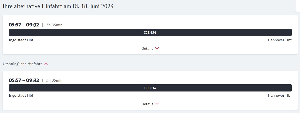Open "Details" text in original trip card

(x=147, y=104)
